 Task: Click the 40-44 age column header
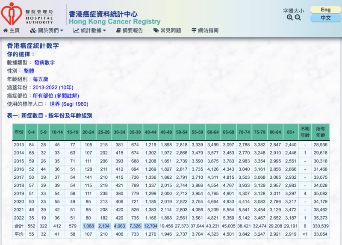(x=151, y=132)
